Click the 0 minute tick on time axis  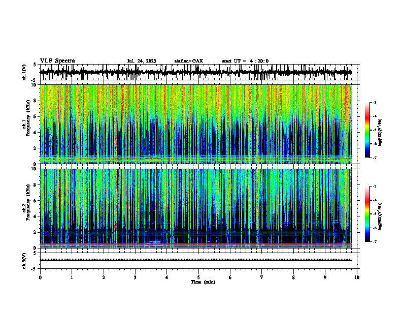[x=40, y=277]
